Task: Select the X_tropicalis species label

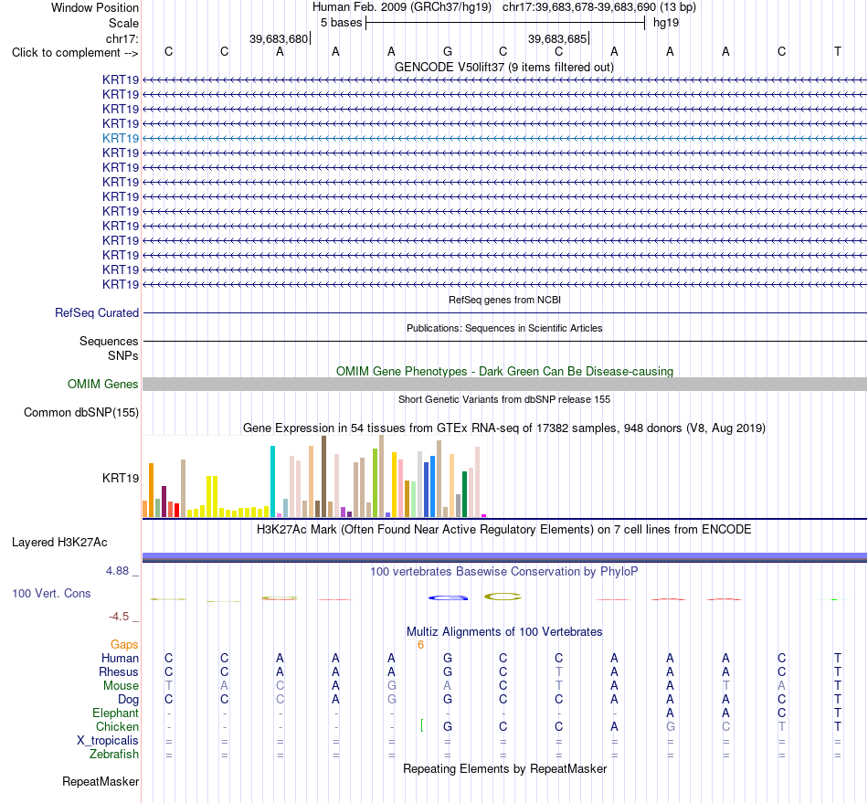Action: (108, 741)
